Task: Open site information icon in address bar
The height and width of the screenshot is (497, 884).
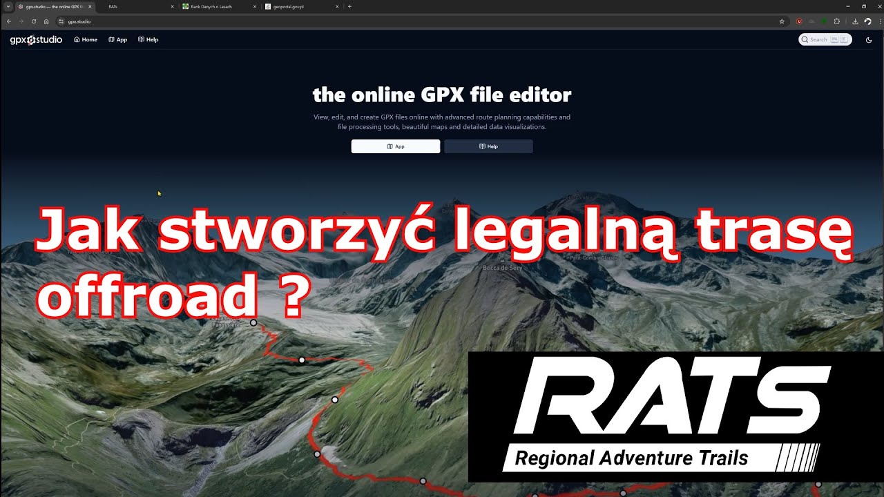Action: coord(61,21)
